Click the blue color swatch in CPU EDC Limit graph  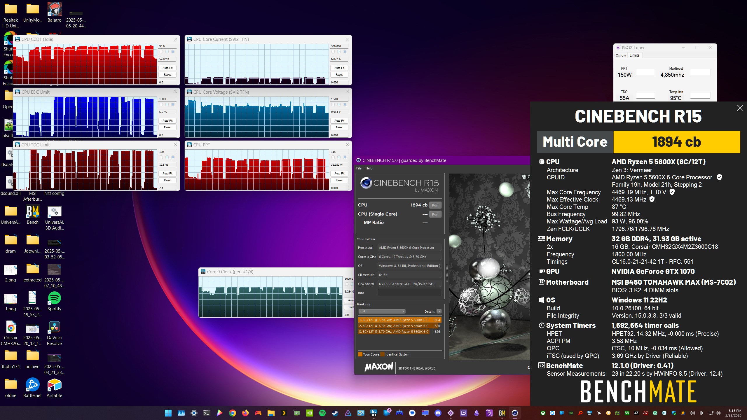click(173, 104)
